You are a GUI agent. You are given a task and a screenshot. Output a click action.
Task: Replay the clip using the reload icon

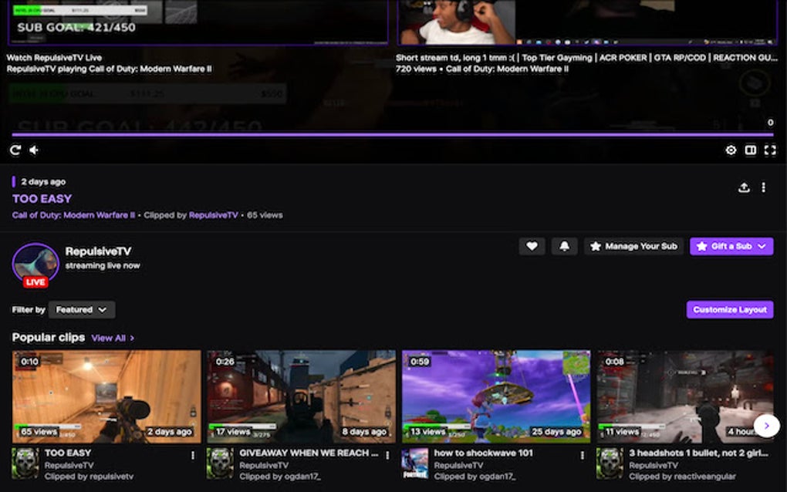pos(15,150)
